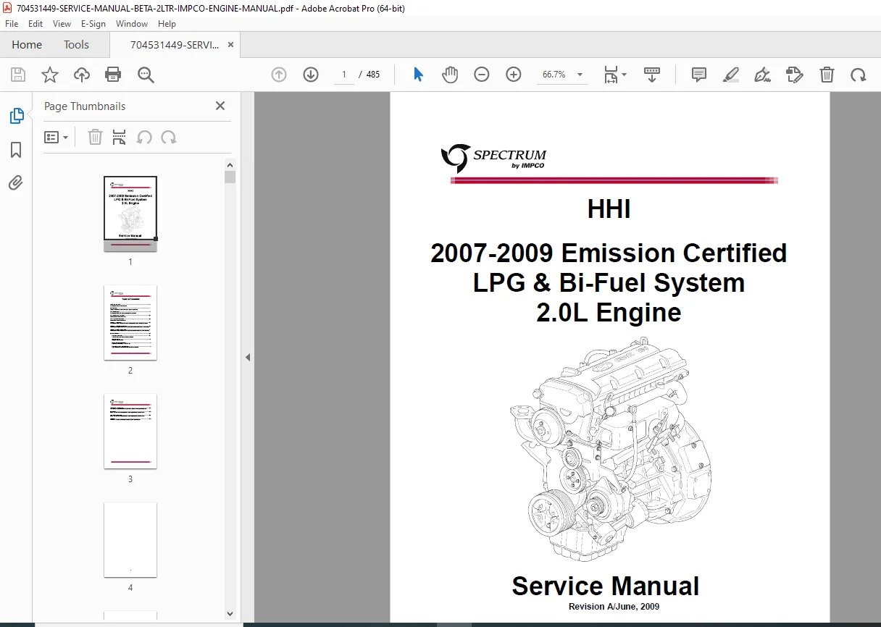881x627 pixels.
Task: Zoom out with the minus circle icon
Action: pyautogui.click(x=482, y=75)
